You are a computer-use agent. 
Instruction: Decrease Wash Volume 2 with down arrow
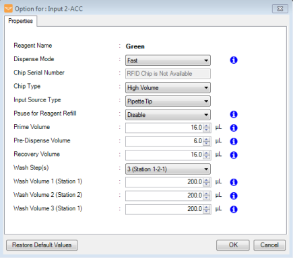(207, 198)
